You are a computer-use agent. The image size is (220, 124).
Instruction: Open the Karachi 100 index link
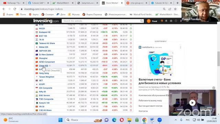44,103
